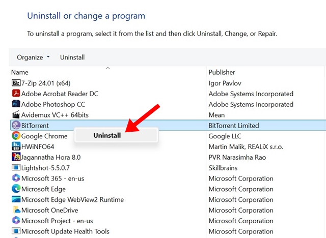Click the Lightshot-5.5.0.7 icon

16,168
